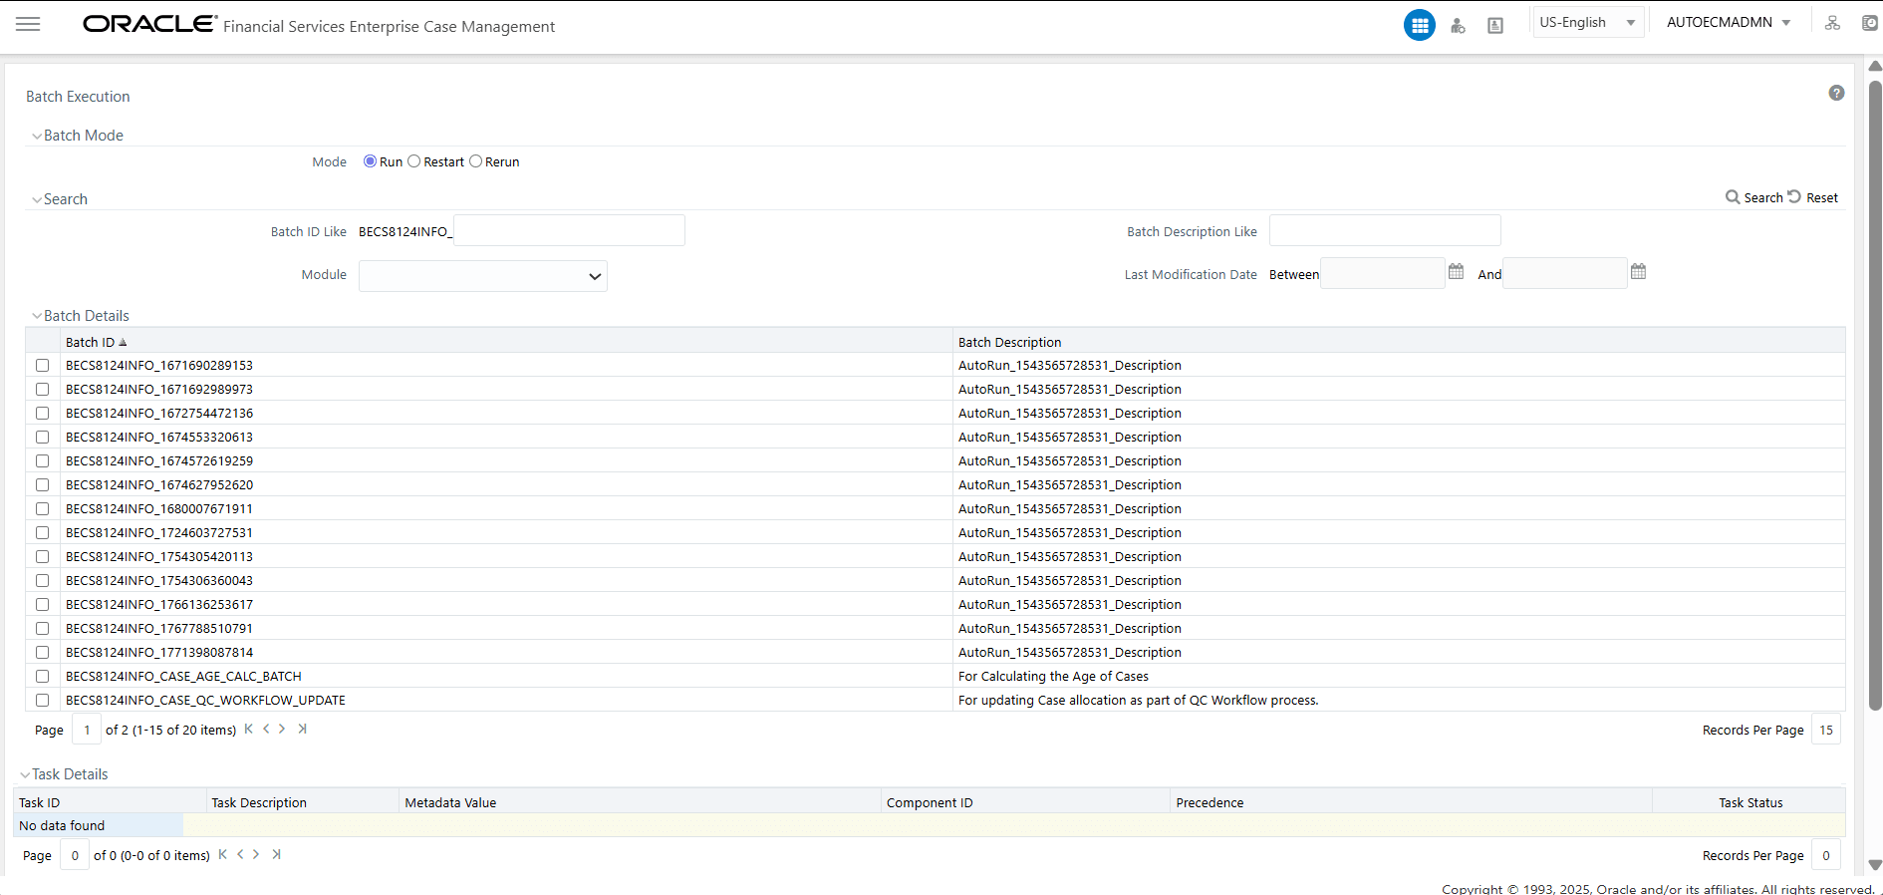This screenshot has width=1883, height=895.
Task: Check the BECS8124INFO_1771398087814 batch
Action: click(42, 652)
